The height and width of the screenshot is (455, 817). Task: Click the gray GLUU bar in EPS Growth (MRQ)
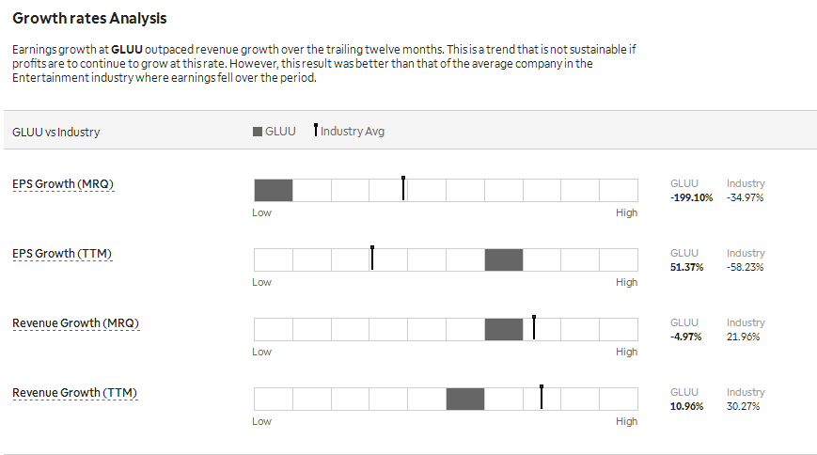pos(274,190)
